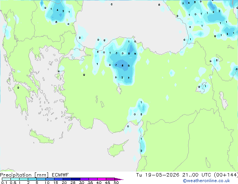Select the forecast date Tu 19-05-2026 text
This screenshot has height=184, width=238.
click(x=158, y=175)
